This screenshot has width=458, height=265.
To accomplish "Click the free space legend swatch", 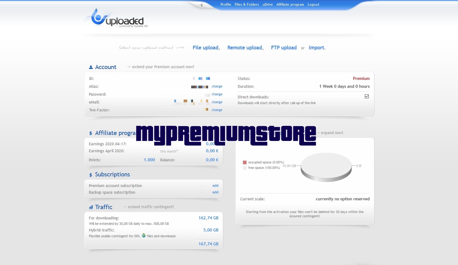I will tap(245, 168).
